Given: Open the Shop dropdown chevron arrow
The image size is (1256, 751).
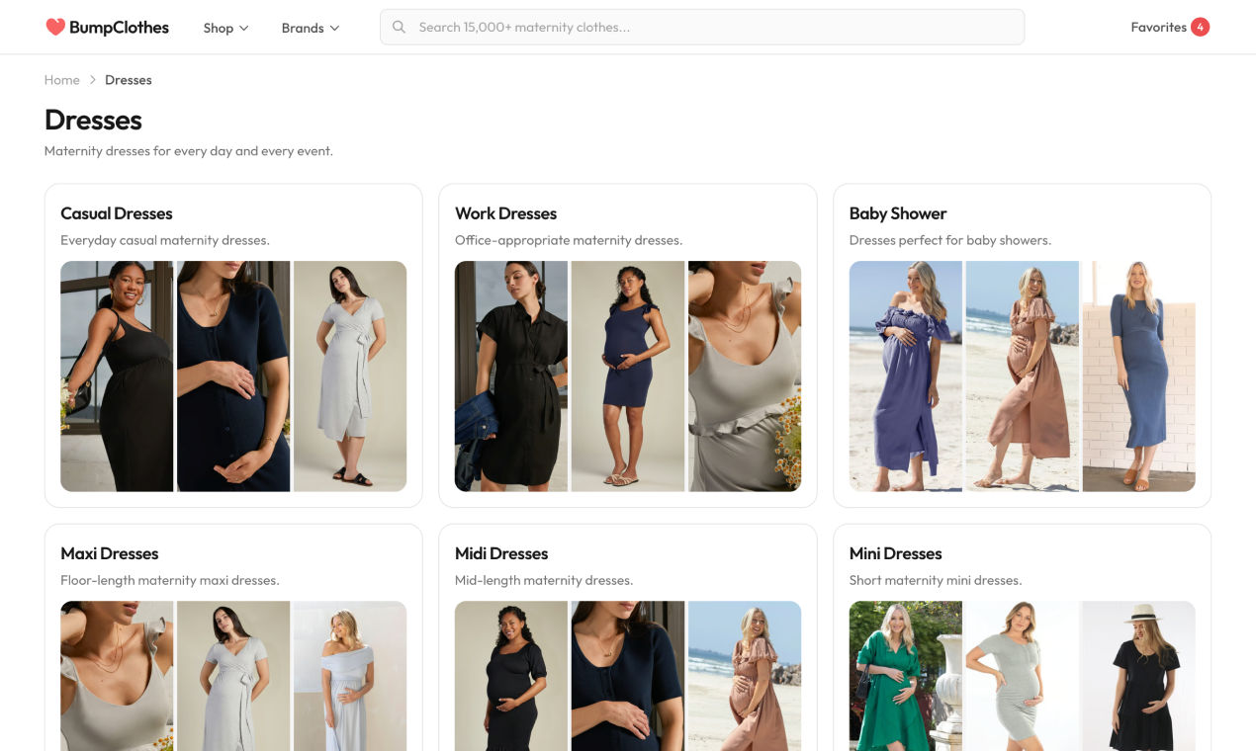Looking at the screenshot, I should (x=246, y=29).
